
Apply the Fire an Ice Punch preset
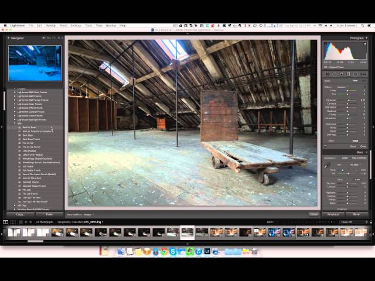pos(32,147)
